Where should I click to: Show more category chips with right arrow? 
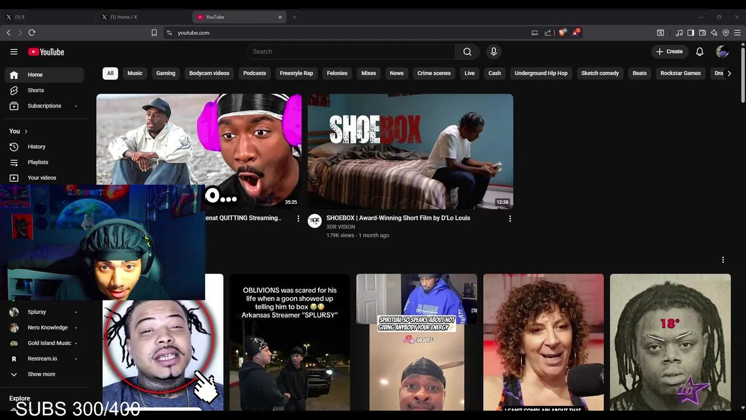click(729, 73)
